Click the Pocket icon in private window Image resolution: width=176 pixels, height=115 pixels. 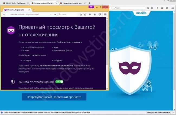(100, 14)
